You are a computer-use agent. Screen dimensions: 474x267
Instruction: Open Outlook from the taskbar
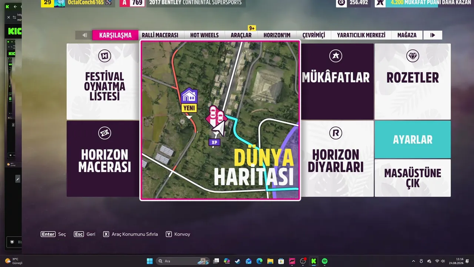click(248, 261)
